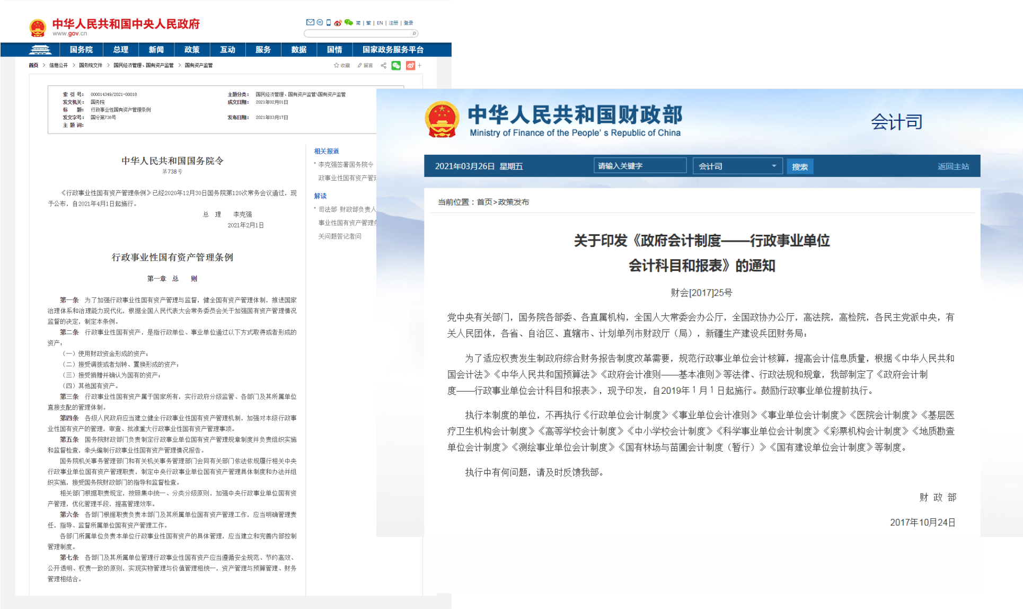The width and height of the screenshot is (1023, 609).
Task: Click the 注册 register link
Action: coord(393,23)
